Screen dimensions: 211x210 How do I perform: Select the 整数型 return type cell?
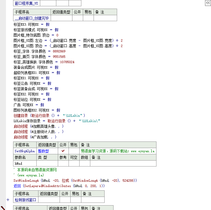(x=47, y=151)
